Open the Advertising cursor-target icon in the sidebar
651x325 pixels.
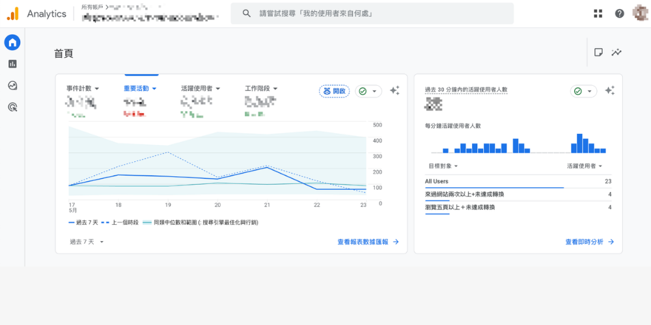(12, 107)
